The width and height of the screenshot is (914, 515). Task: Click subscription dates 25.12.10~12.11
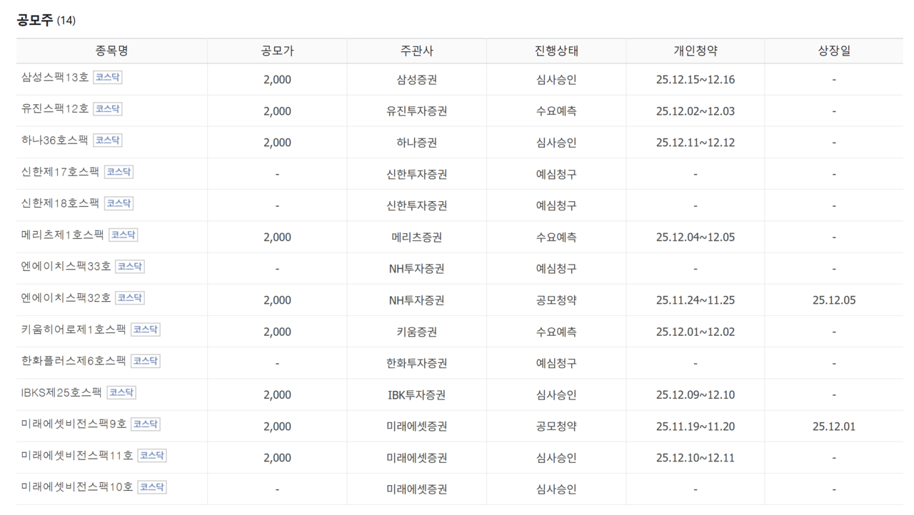(695, 458)
